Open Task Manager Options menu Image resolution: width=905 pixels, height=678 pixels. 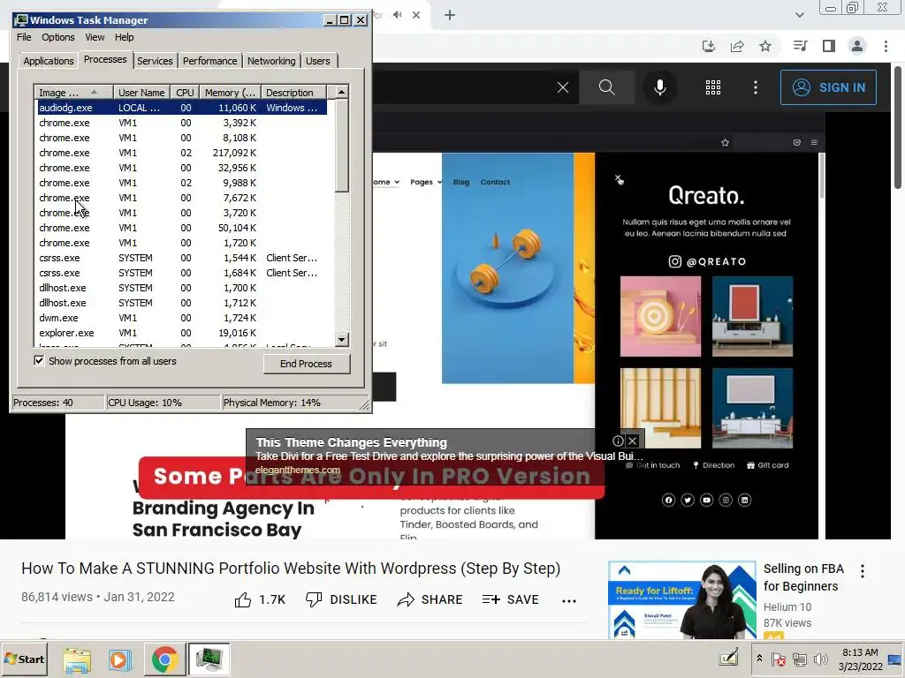pyautogui.click(x=57, y=37)
